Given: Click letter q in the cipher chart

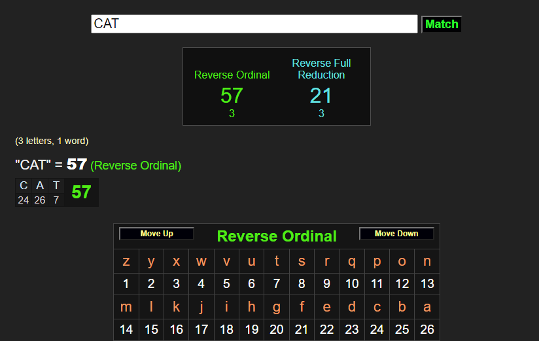Looking at the screenshot, I should click(352, 262).
